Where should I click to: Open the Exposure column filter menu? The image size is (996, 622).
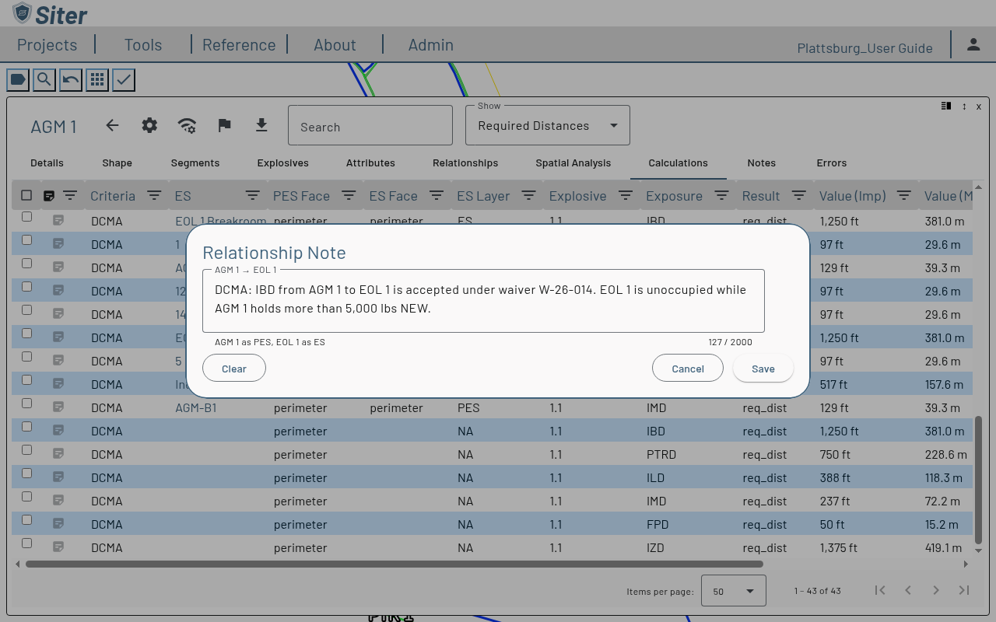point(721,196)
